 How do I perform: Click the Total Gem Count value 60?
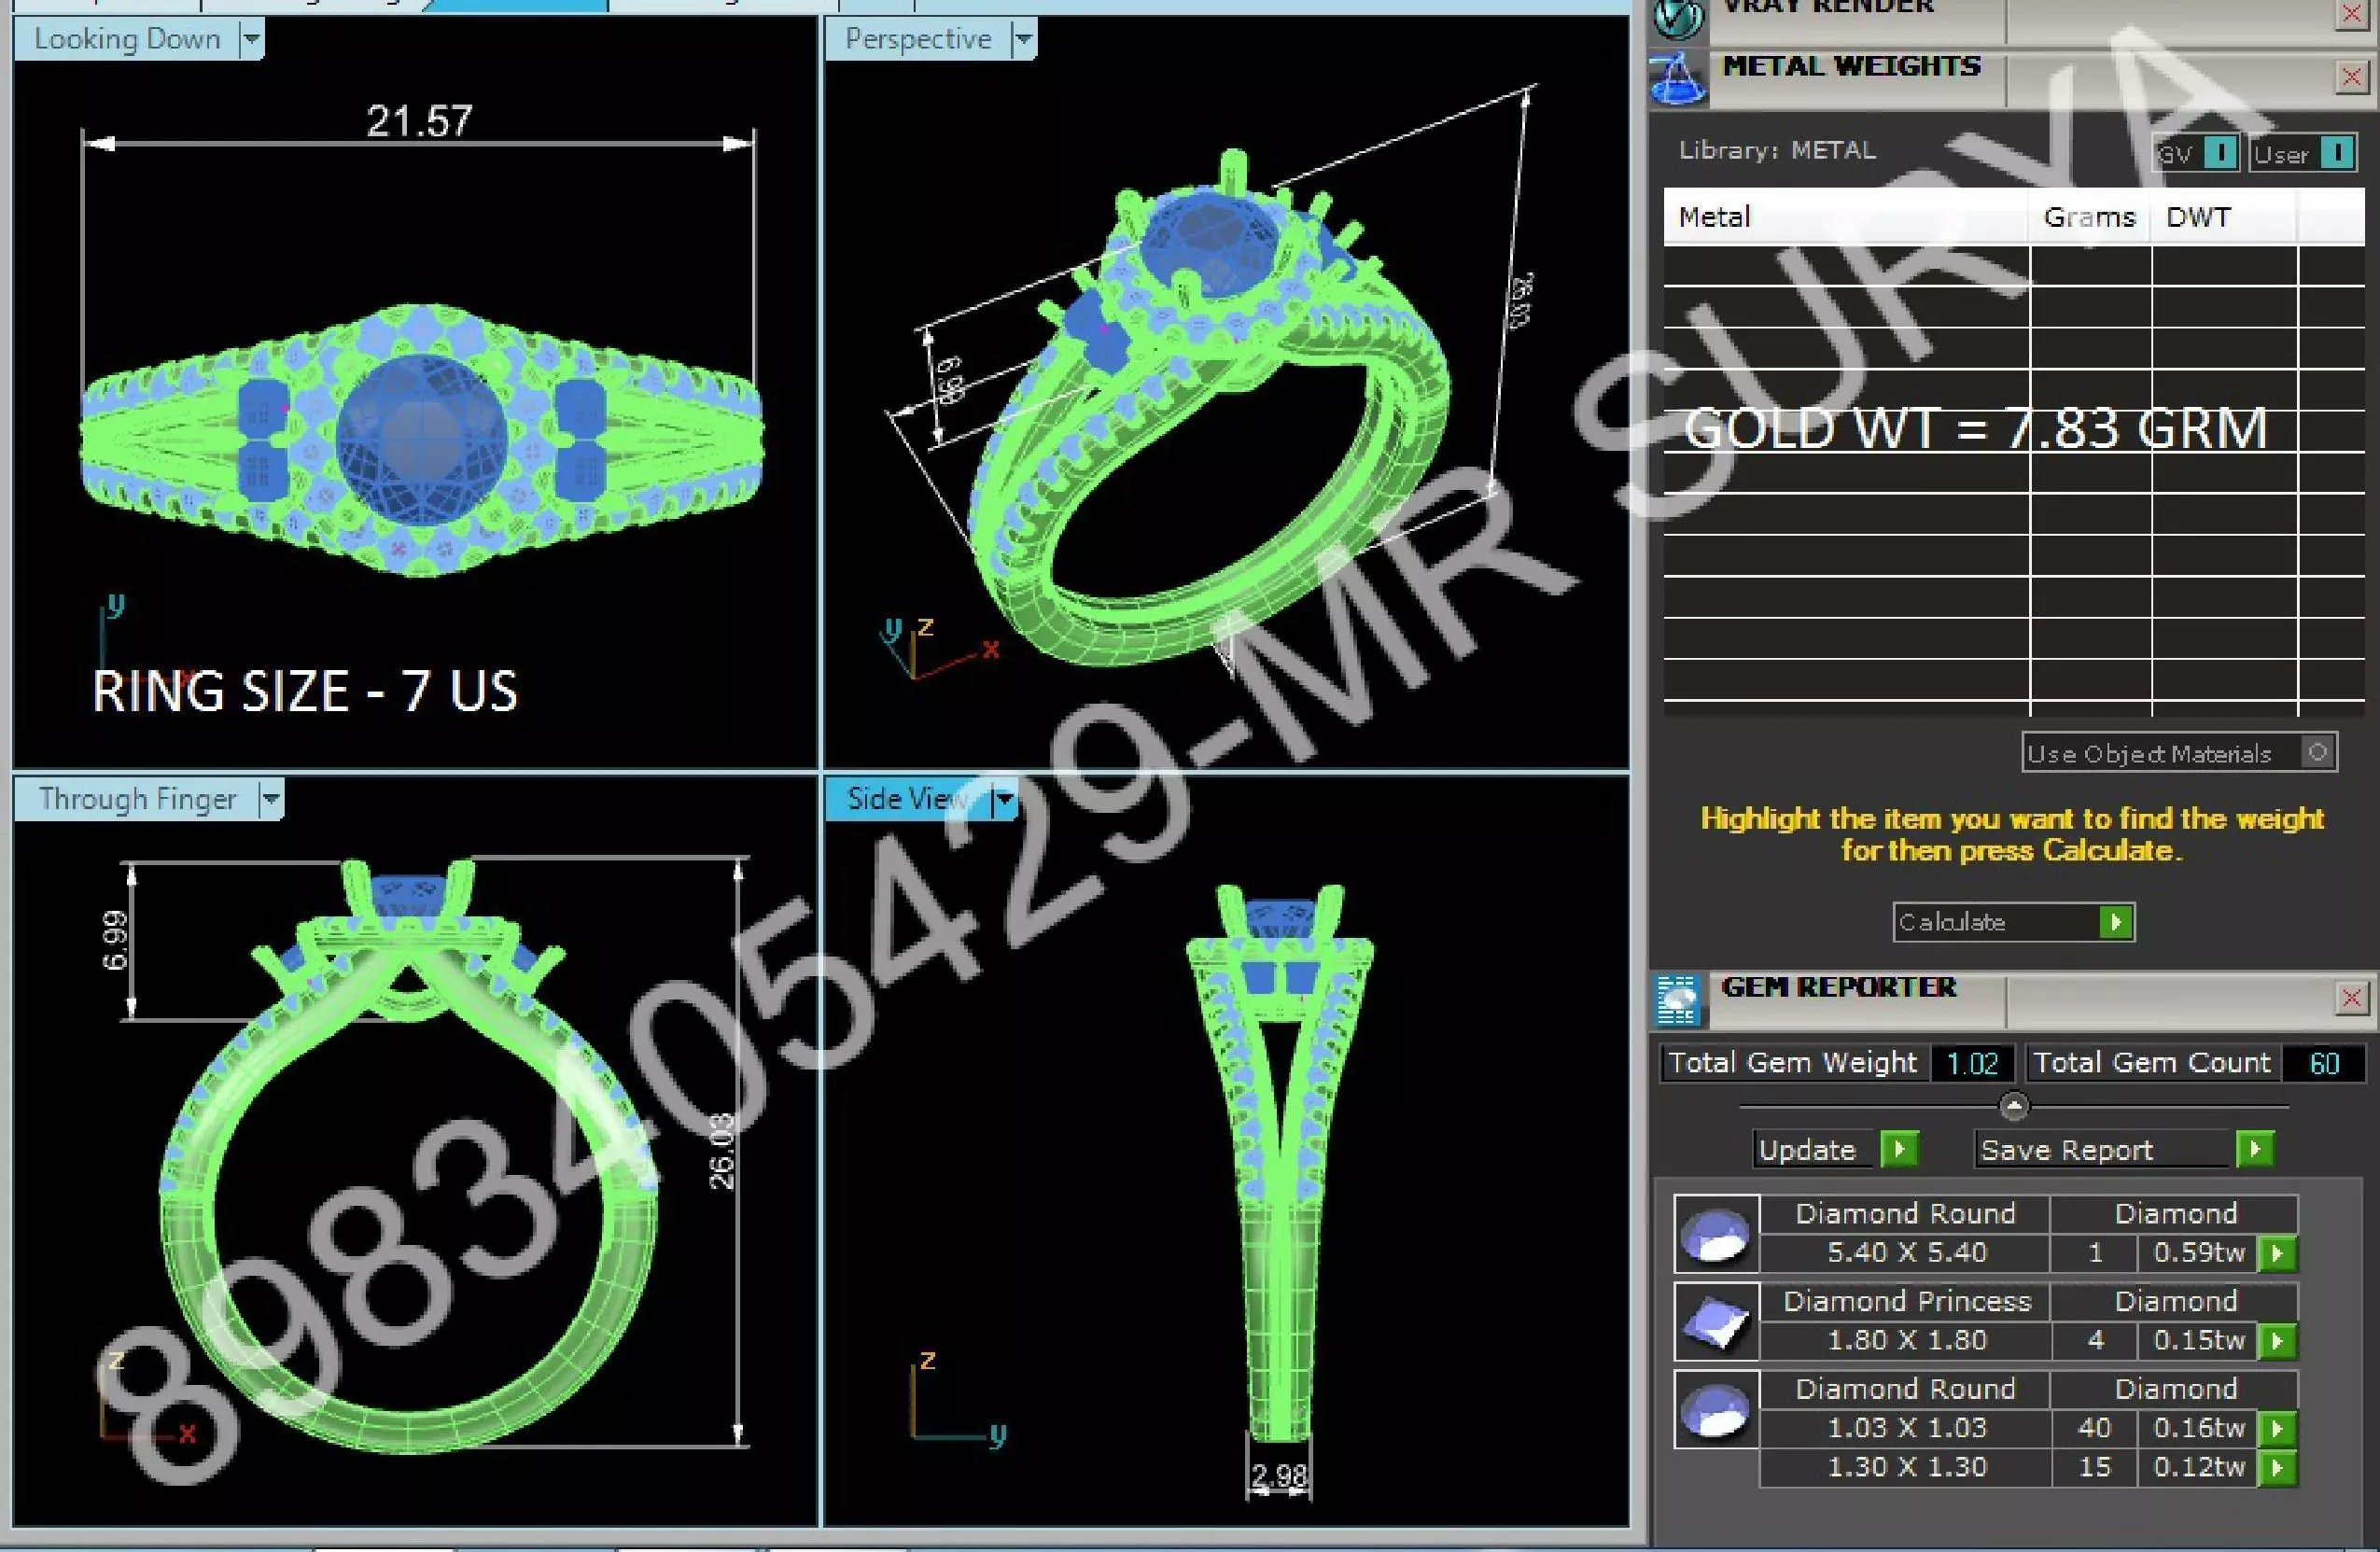(2324, 1063)
